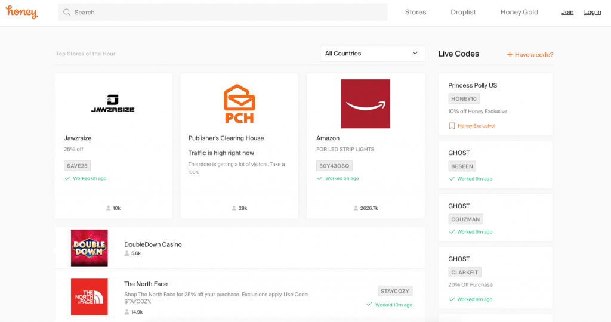Click the North Face 14.9k users icon
611x322 pixels.
(x=126, y=312)
